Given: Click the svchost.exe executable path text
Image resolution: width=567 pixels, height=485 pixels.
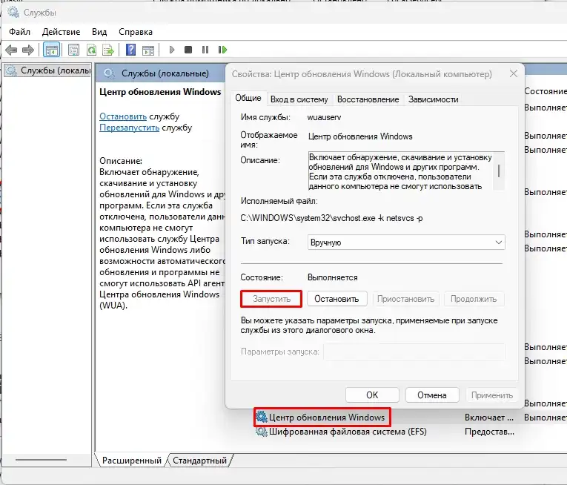Looking at the screenshot, I should [x=331, y=218].
